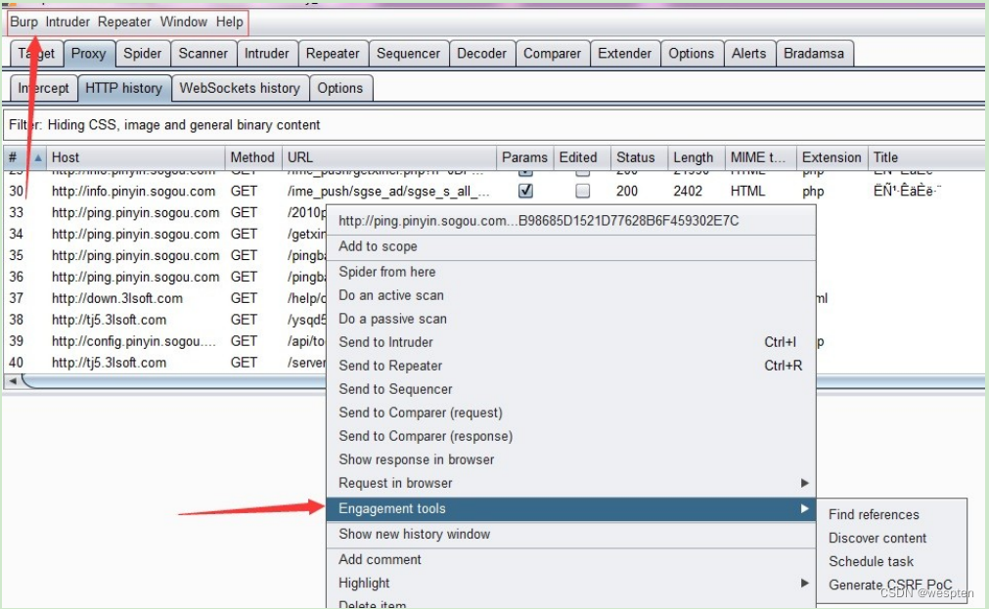This screenshot has width=989, height=609.
Task: Sort table by MIME type column
Action: 760,157
